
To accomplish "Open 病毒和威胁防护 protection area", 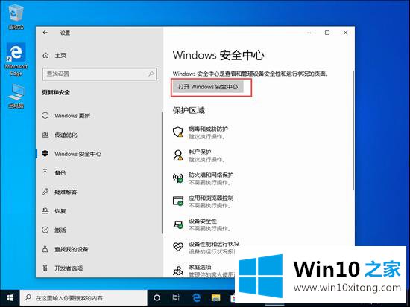I will point(201,132).
